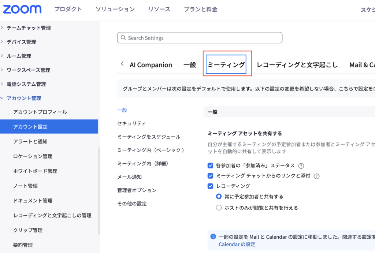
Task: Select 常に予定参加者と共有する radio option
Action: point(219,196)
